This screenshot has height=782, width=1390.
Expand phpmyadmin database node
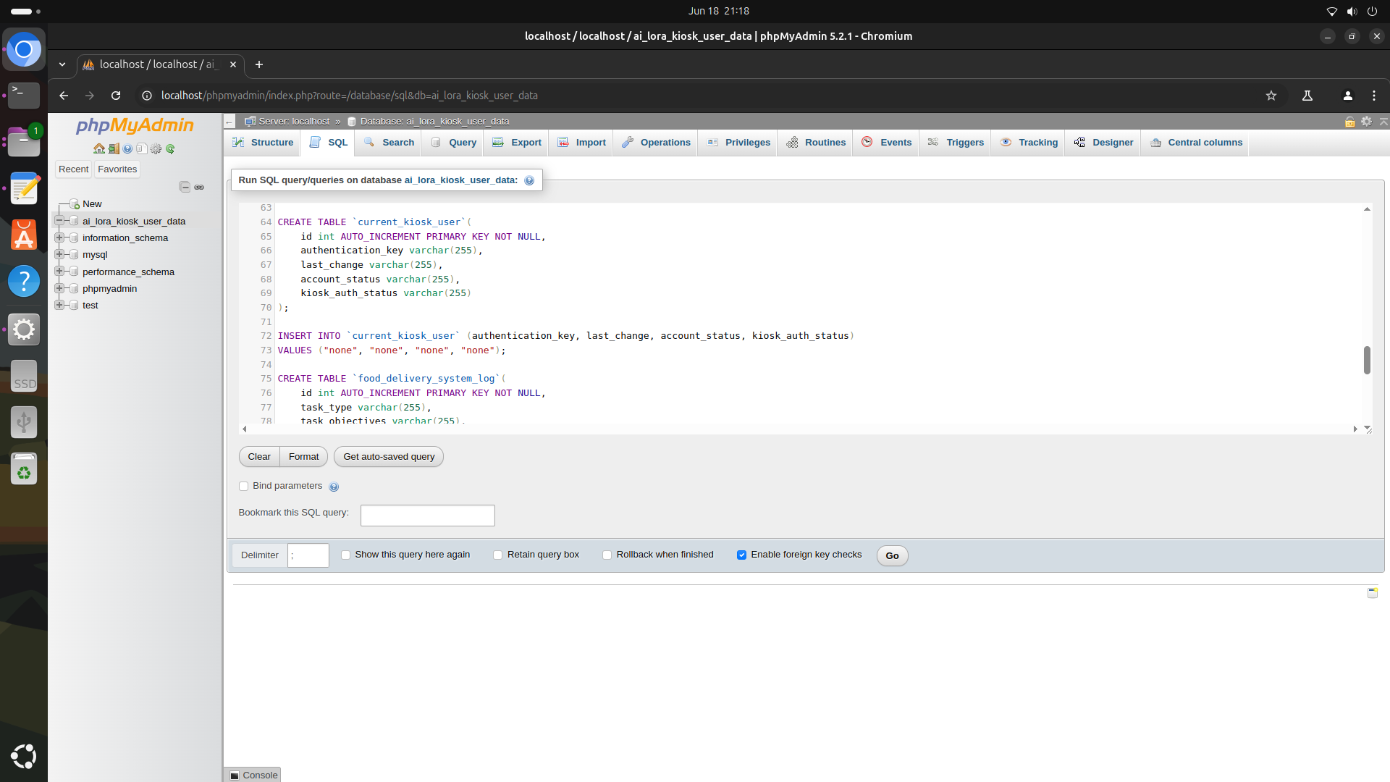59,288
